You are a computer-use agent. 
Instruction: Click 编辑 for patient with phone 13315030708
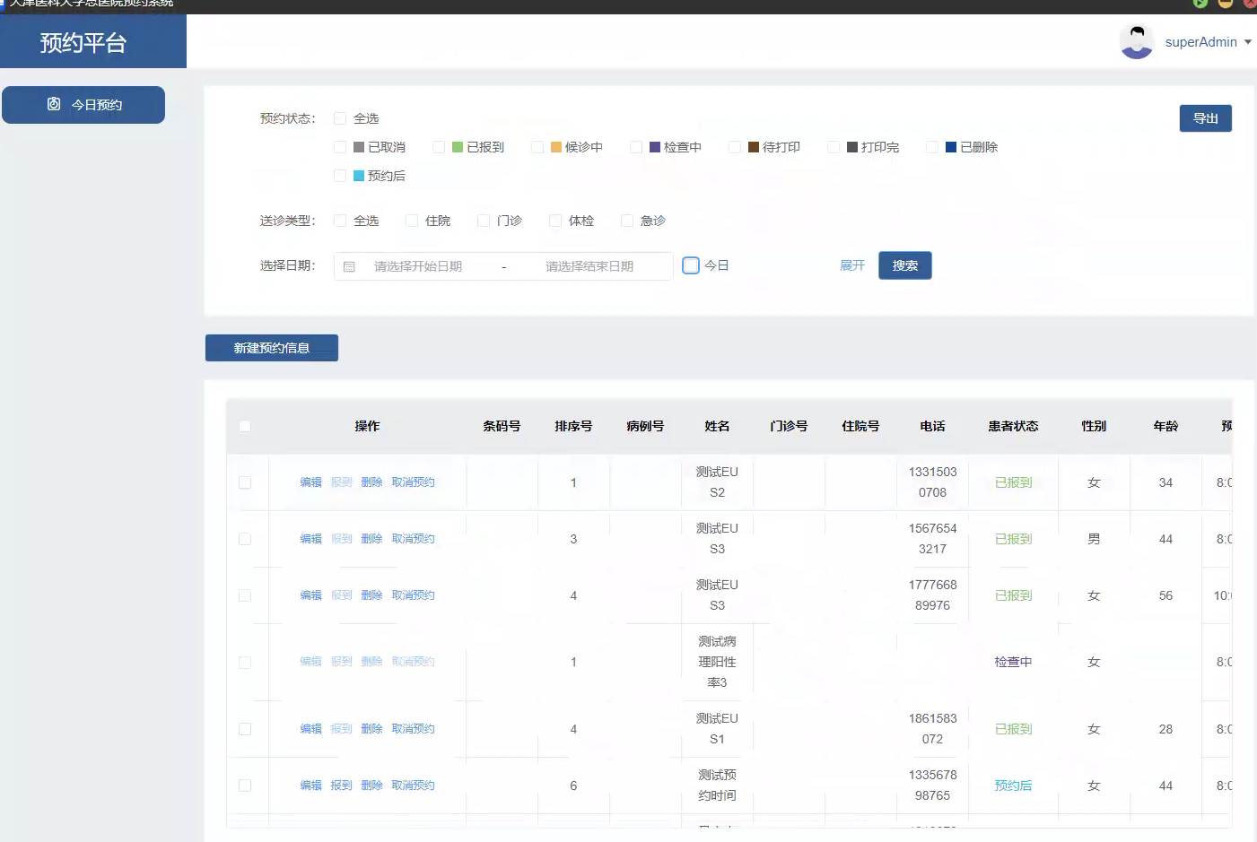(310, 482)
